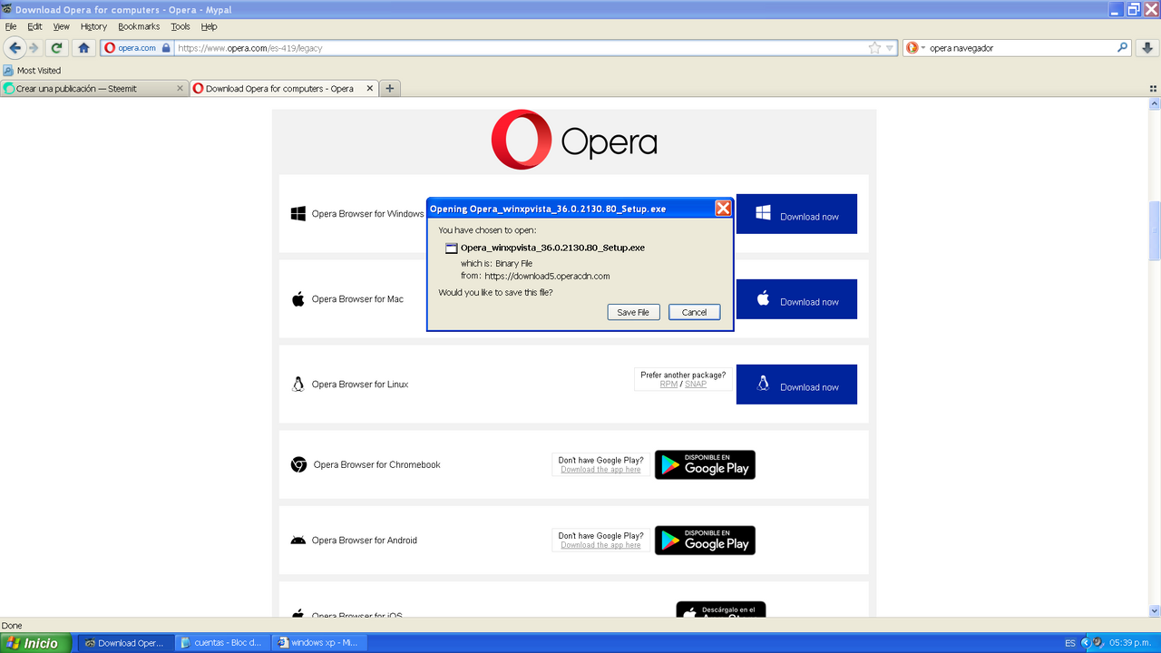Close the Opening Opera setup dialog with X
1161x653 pixels.
(723, 209)
